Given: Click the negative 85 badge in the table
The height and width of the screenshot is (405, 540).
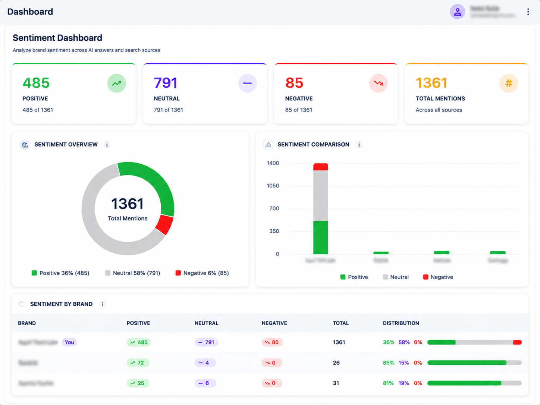Looking at the screenshot, I should 272,342.
